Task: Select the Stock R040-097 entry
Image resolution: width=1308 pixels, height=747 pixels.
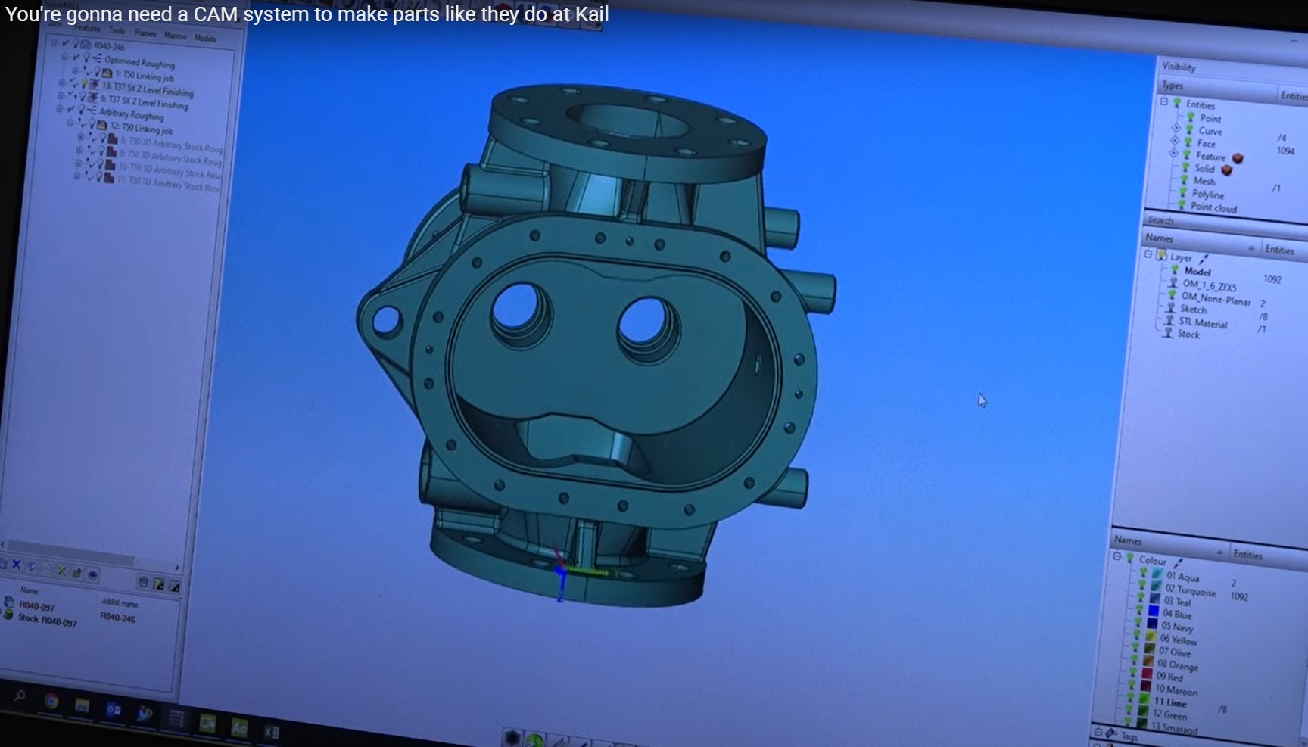Action: point(47,620)
